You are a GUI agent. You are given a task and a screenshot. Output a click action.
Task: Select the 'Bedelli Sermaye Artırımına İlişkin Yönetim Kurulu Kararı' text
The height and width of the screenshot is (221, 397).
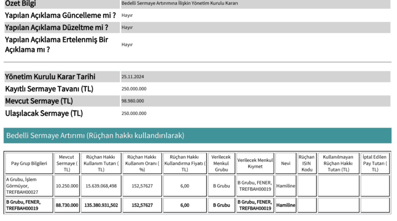tap(180, 3)
